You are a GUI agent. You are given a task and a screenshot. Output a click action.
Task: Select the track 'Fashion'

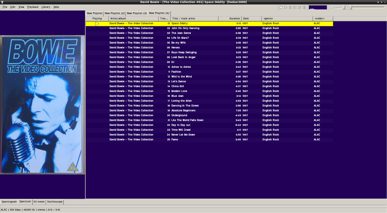(209, 72)
